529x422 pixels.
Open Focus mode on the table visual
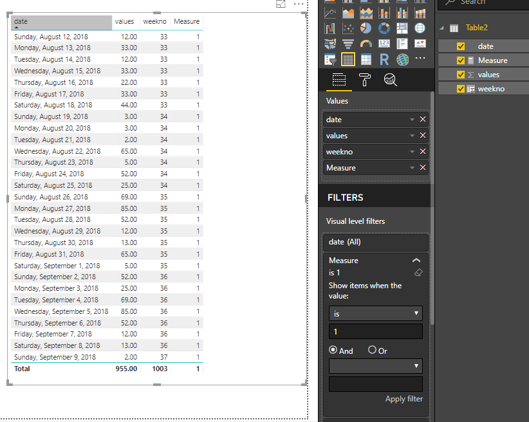click(x=281, y=4)
